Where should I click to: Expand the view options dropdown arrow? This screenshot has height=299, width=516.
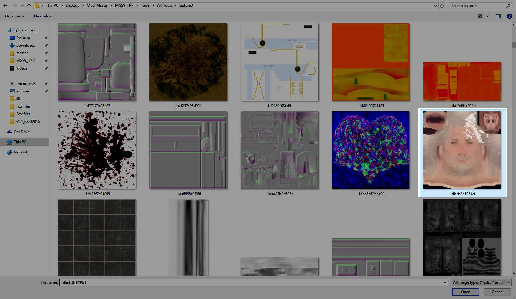tap(487, 16)
